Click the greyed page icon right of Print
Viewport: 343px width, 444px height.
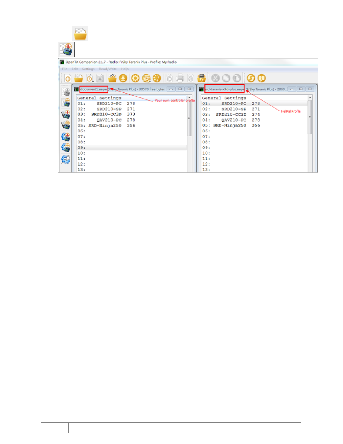click(x=191, y=78)
